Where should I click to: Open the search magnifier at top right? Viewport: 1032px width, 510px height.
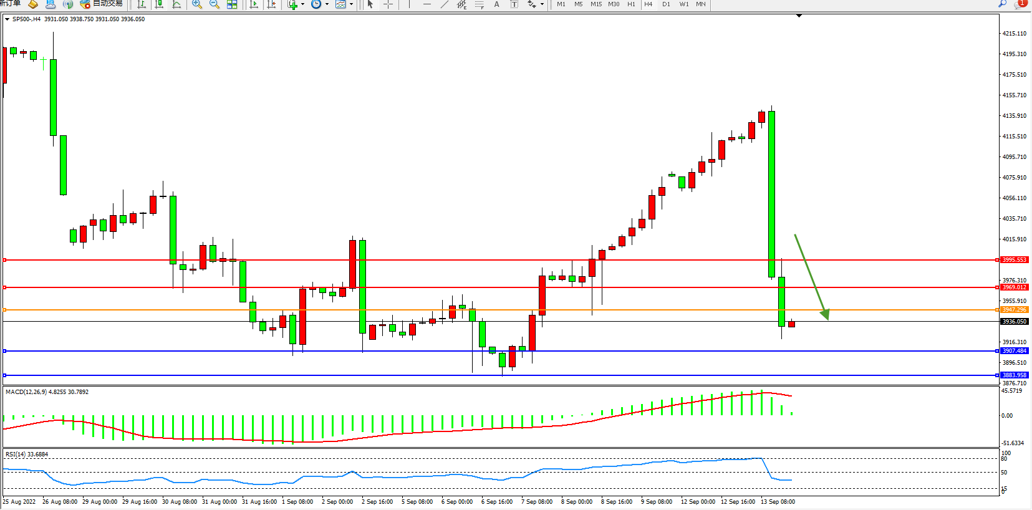click(1002, 4)
